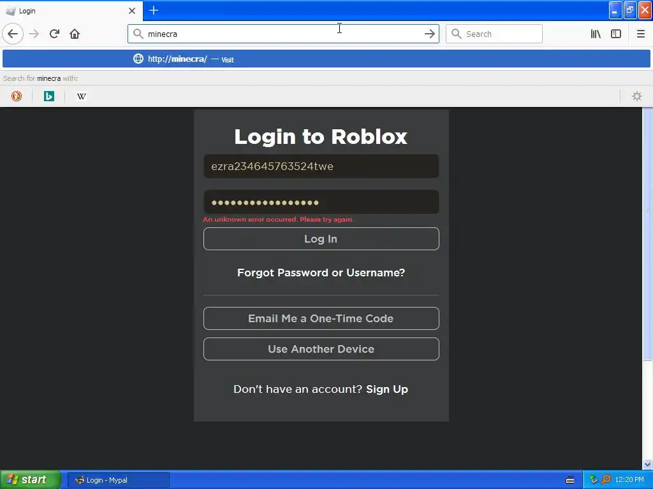
Task: Click the magnifier icon in the address bar
Action: (x=138, y=34)
